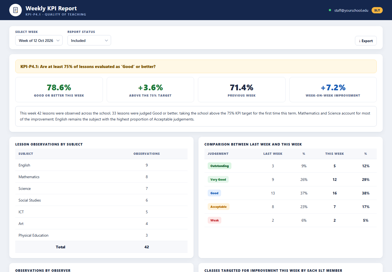This screenshot has width=392, height=272.
Task: Click the Observations by Observer heading
Action: pos(43,270)
